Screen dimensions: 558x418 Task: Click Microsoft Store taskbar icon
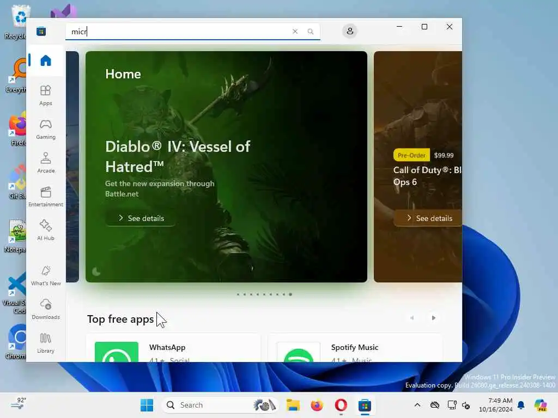click(x=365, y=405)
